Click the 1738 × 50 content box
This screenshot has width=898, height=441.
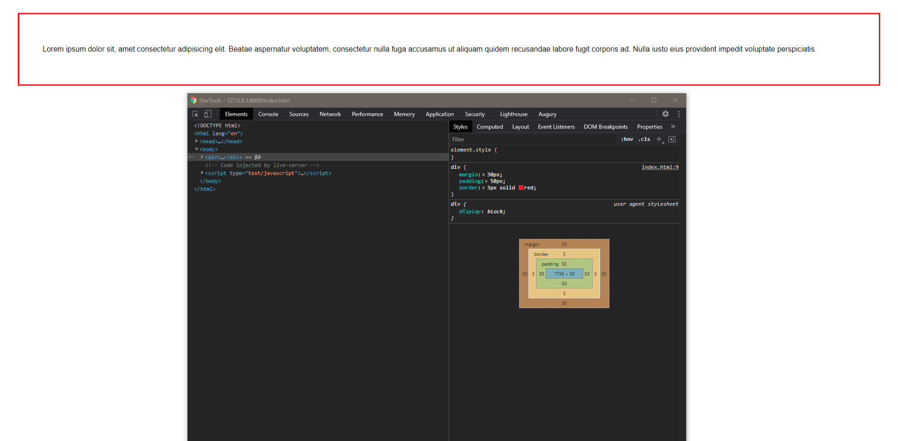click(565, 274)
